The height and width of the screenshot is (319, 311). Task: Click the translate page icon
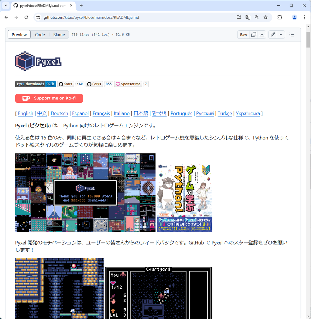[x=248, y=17]
